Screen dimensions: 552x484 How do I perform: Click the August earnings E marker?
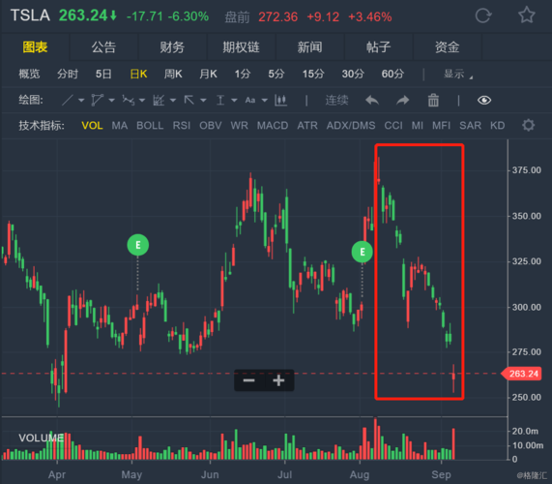[363, 252]
